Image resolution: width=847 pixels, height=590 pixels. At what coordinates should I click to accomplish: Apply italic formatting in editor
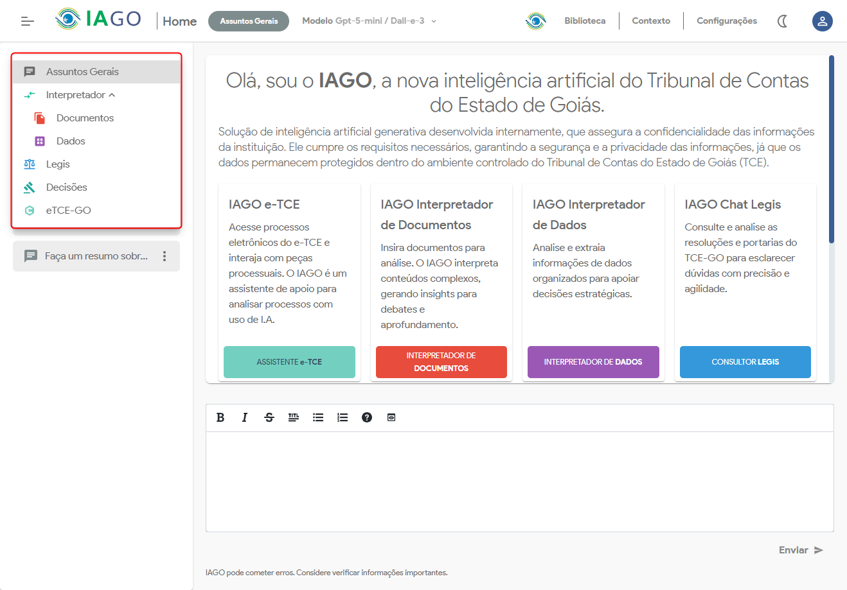click(245, 417)
